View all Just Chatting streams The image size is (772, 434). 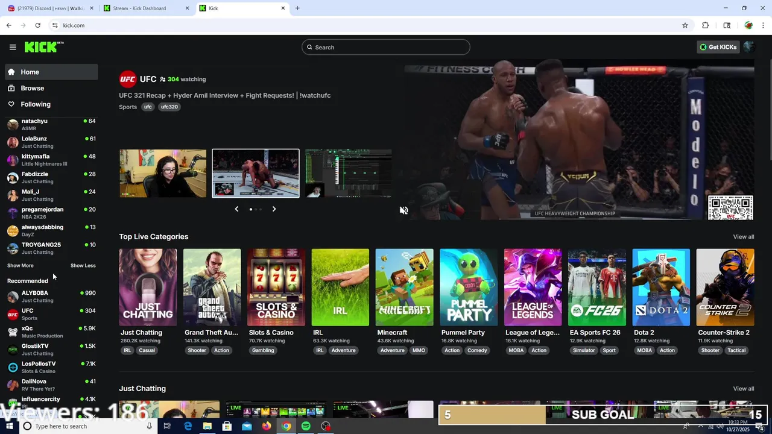pos(743,389)
